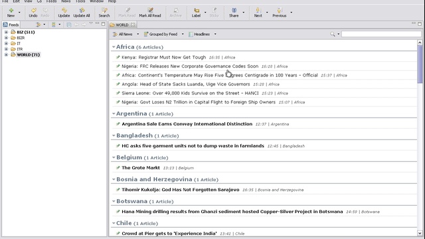425x239 pixels.
Task: Open the Feeds menu in menu bar
Action: tap(51, 1)
